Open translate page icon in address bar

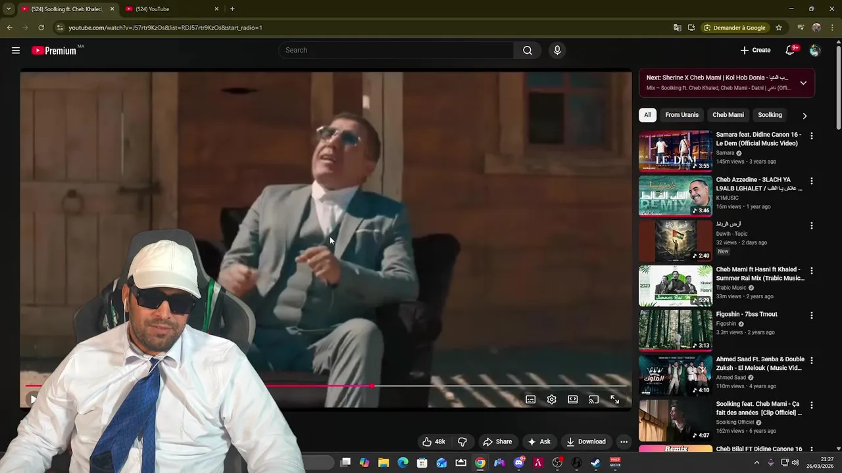pyautogui.click(x=678, y=28)
